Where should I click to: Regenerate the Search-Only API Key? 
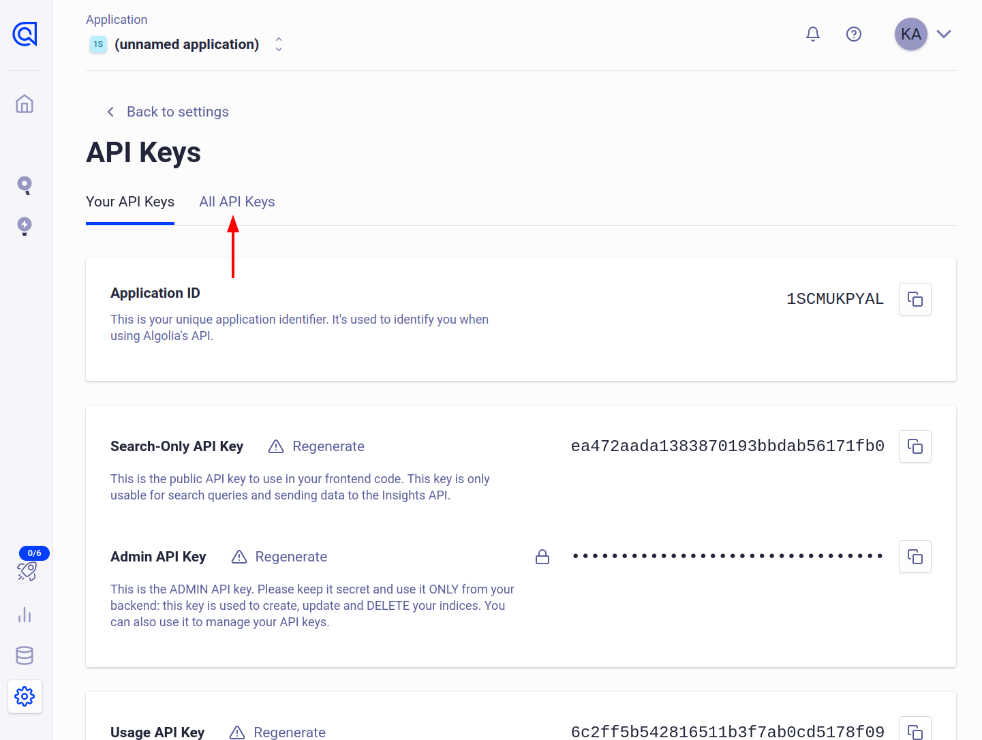tap(317, 446)
